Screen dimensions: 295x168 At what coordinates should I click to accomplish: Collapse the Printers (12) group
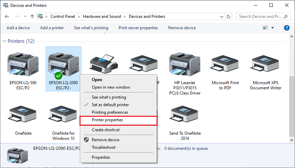point(4,41)
